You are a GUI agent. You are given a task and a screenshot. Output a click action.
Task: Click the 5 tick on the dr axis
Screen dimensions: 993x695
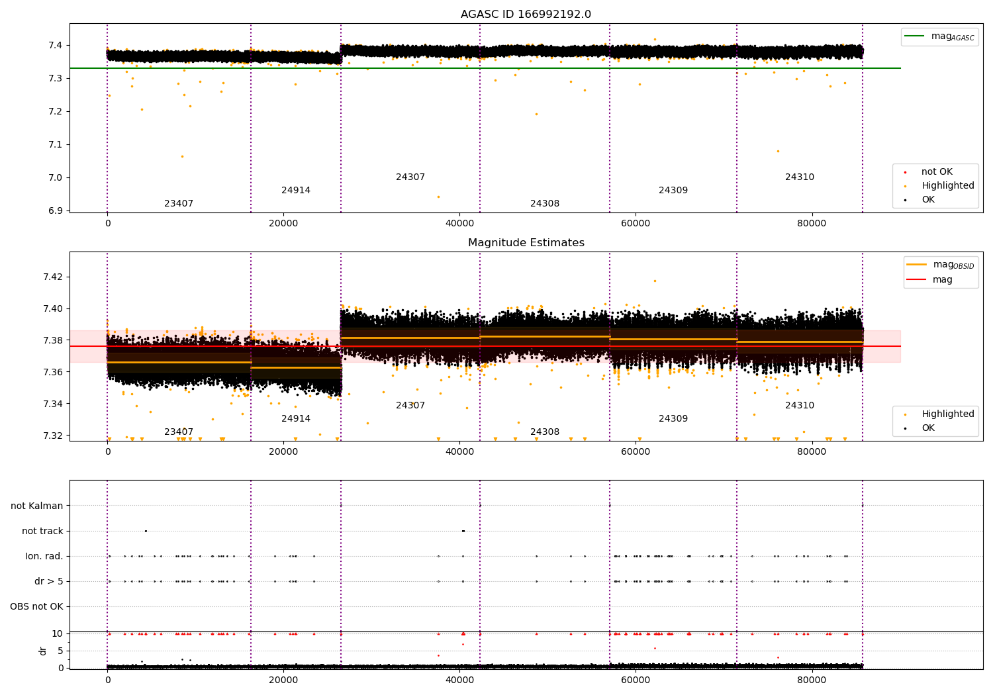[x=60, y=651]
